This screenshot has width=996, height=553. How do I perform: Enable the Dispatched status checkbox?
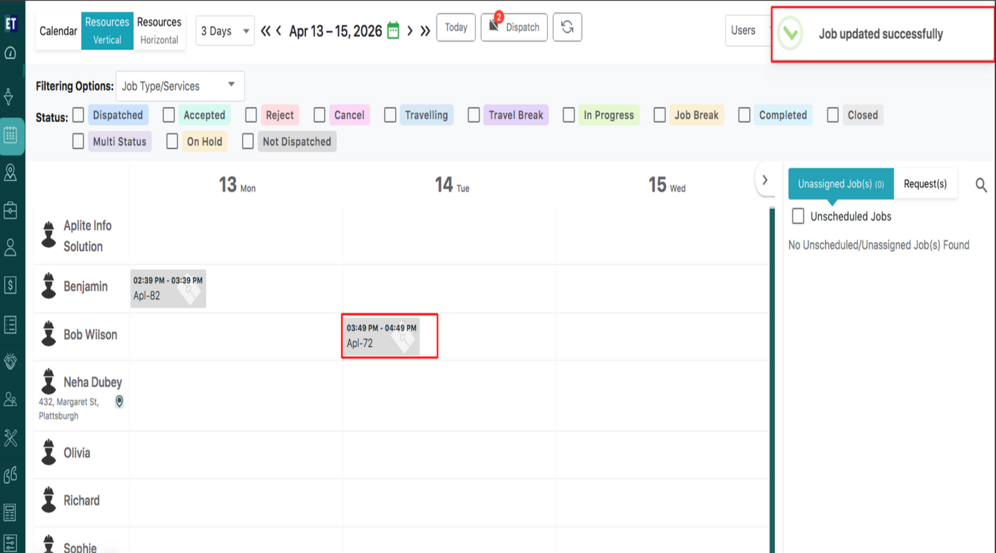[x=79, y=115]
